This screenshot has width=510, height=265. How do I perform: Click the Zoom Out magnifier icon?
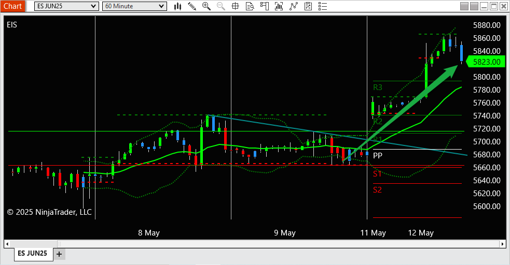pyautogui.click(x=221, y=6)
